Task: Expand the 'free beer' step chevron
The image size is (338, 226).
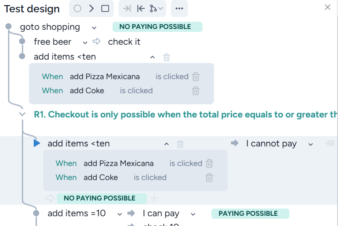Action: 85,42
